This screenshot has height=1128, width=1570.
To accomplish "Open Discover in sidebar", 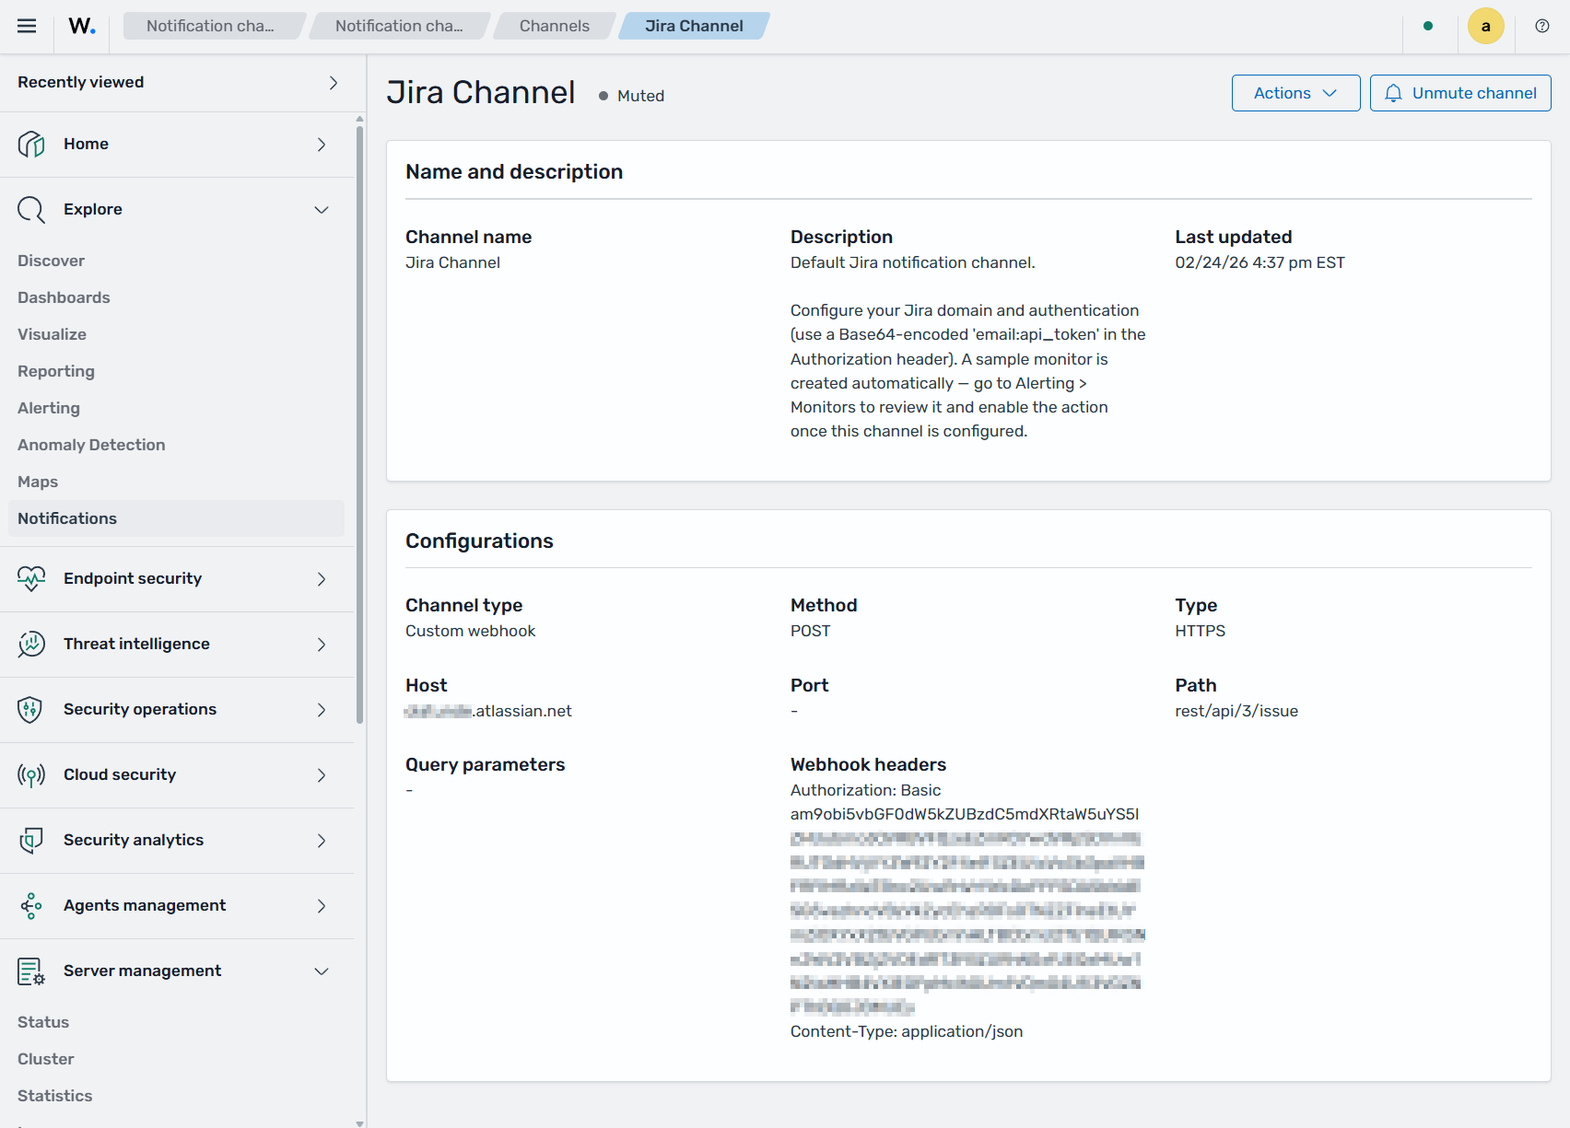I will [x=51, y=261].
